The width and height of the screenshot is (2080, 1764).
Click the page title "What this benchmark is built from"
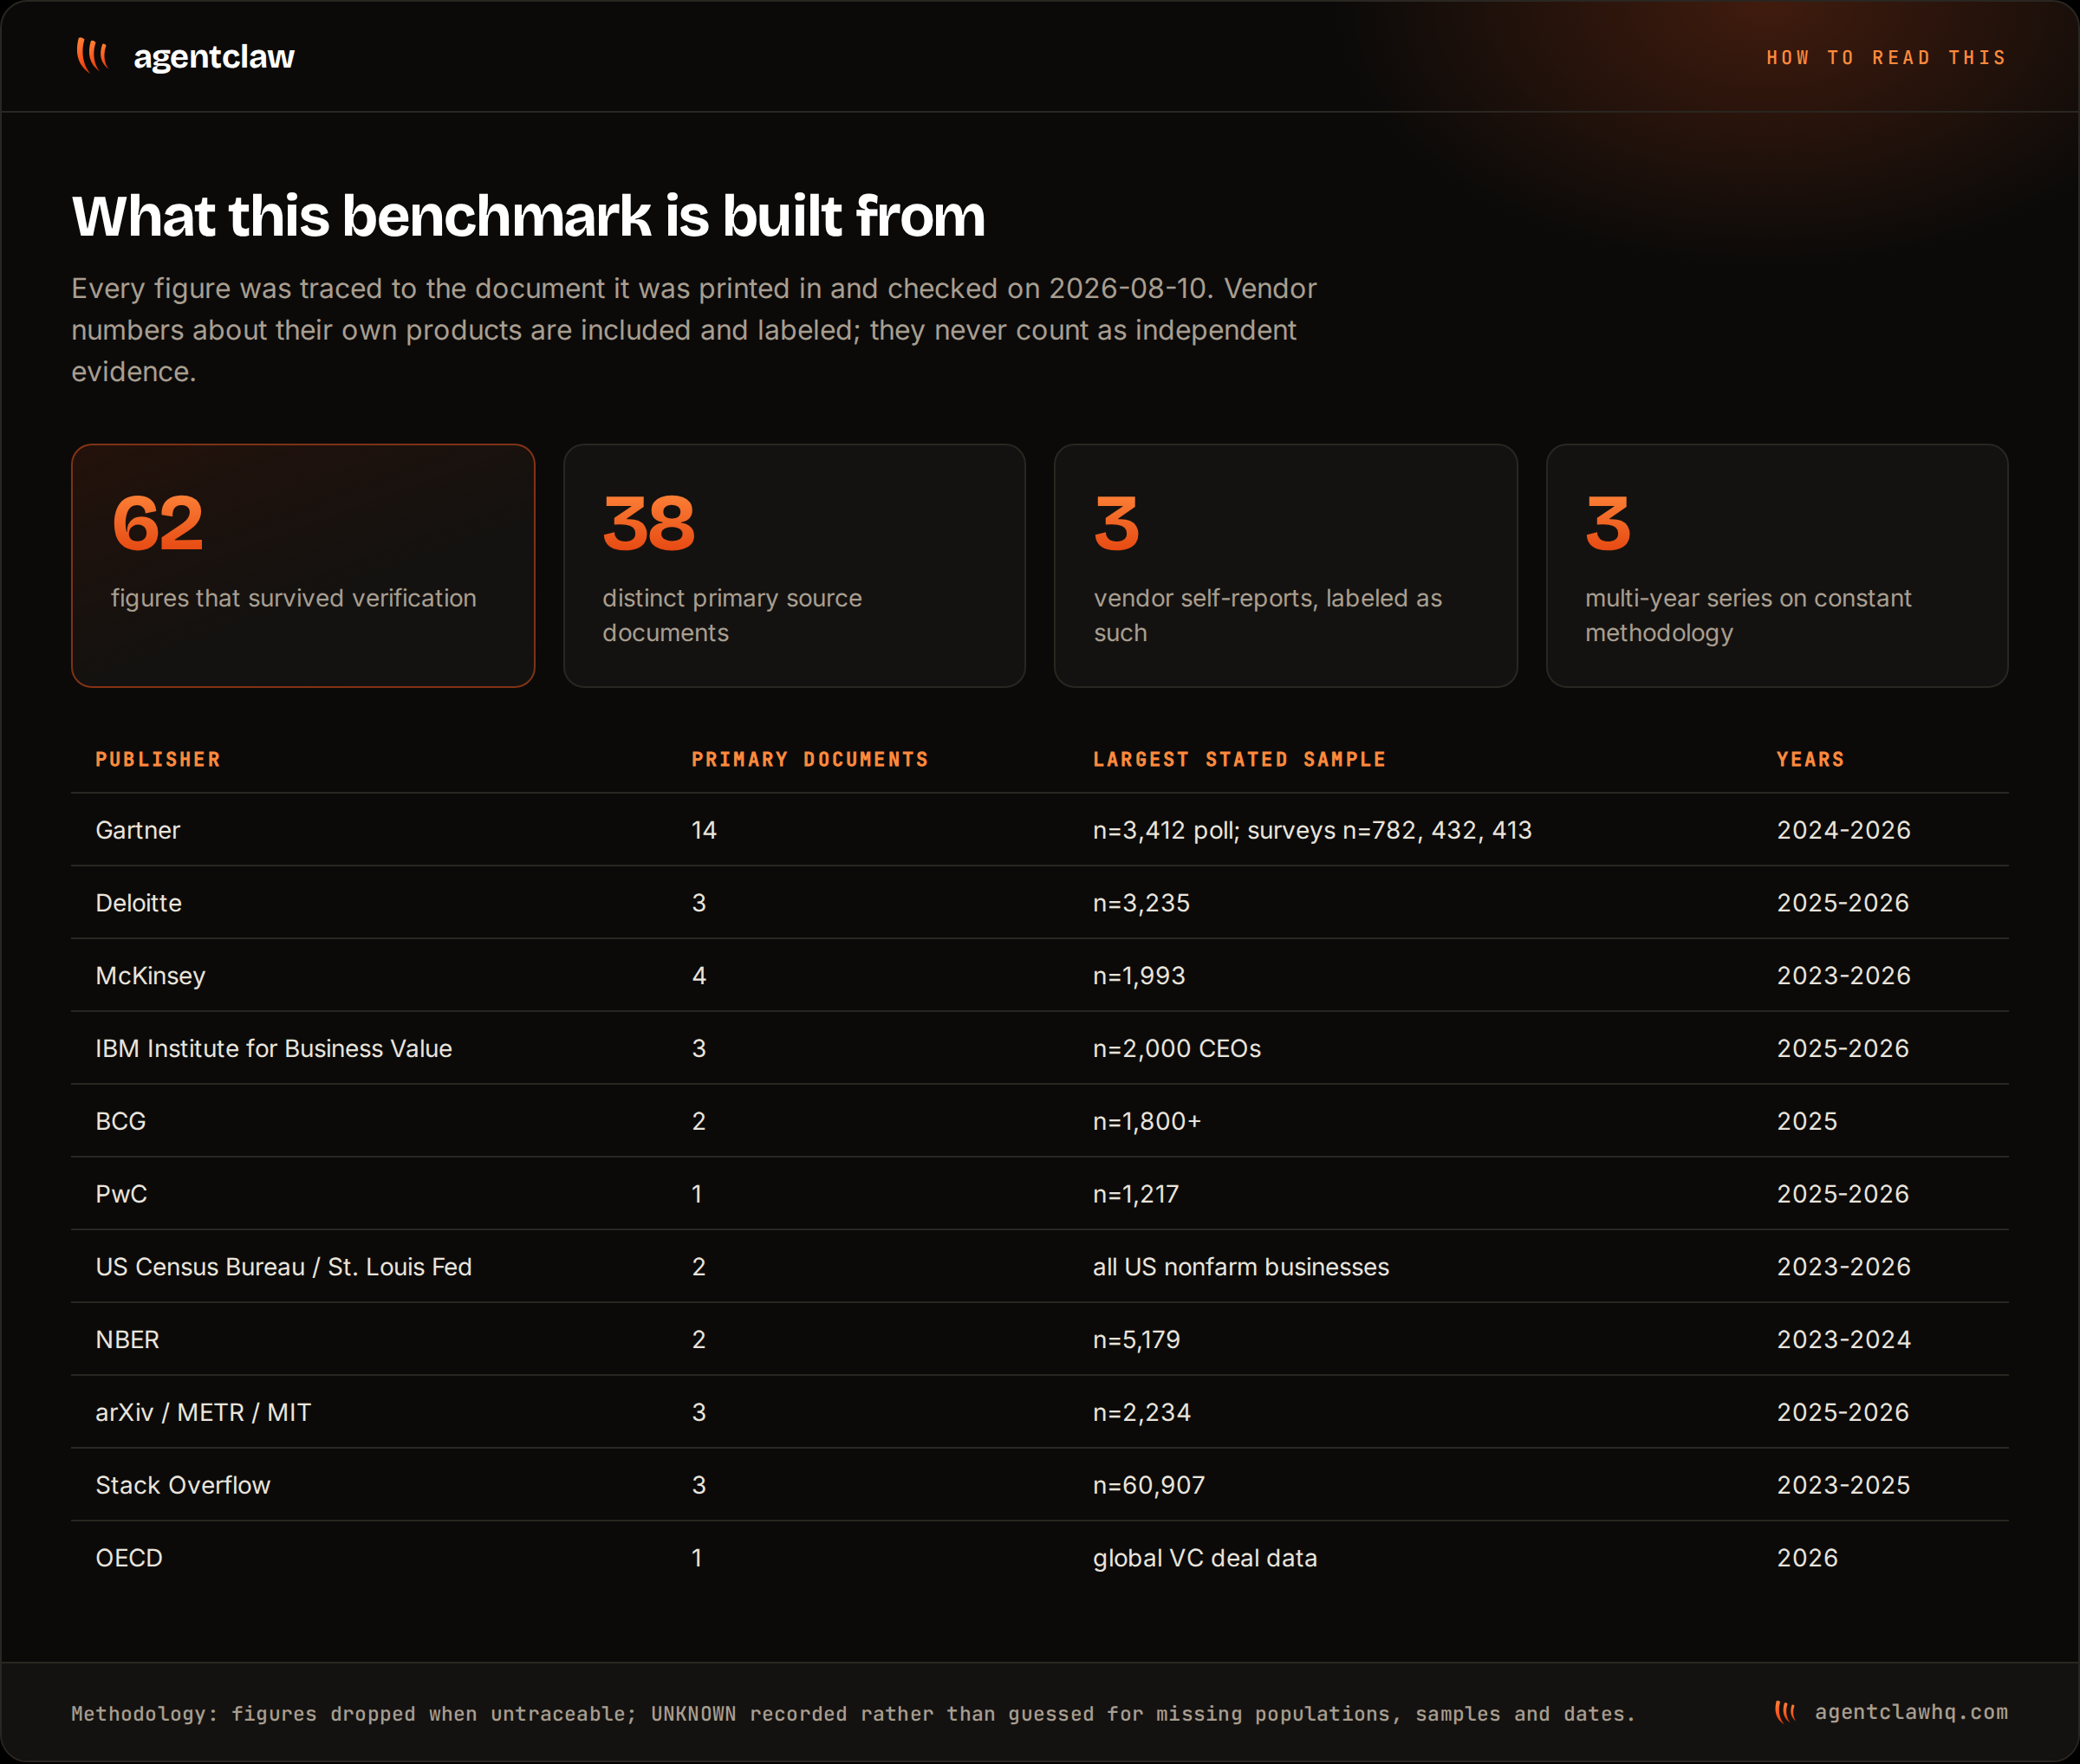click(x=529, y=216)
